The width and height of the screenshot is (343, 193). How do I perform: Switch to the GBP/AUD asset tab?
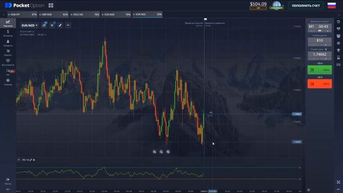tap(54, 14)
